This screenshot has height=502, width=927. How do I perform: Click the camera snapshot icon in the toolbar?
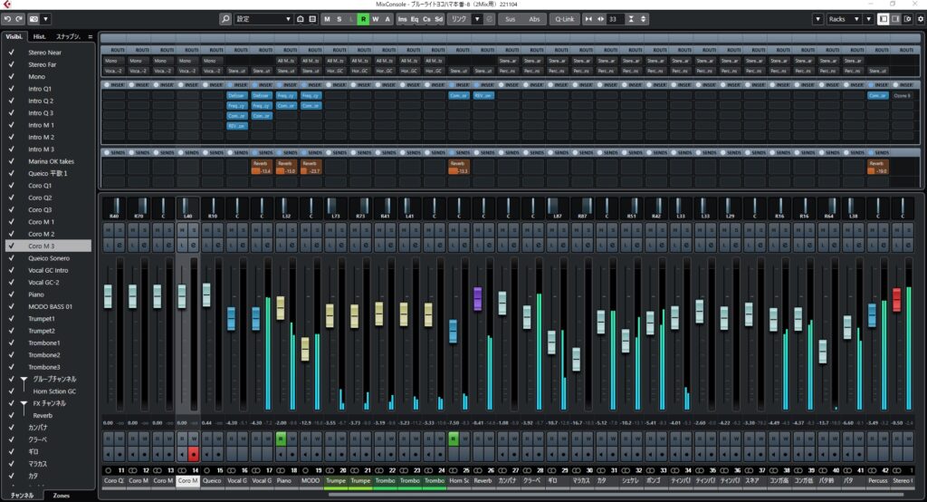coord(33,18)
